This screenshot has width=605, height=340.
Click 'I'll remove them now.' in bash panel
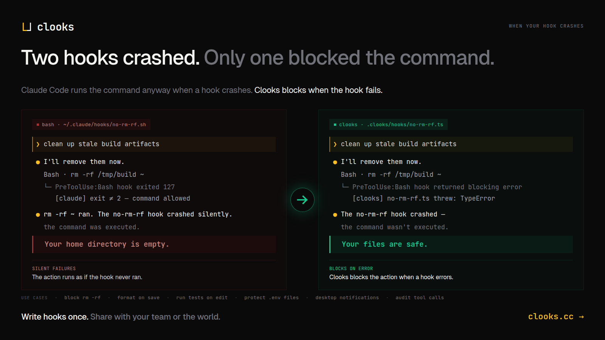(84, 162)
